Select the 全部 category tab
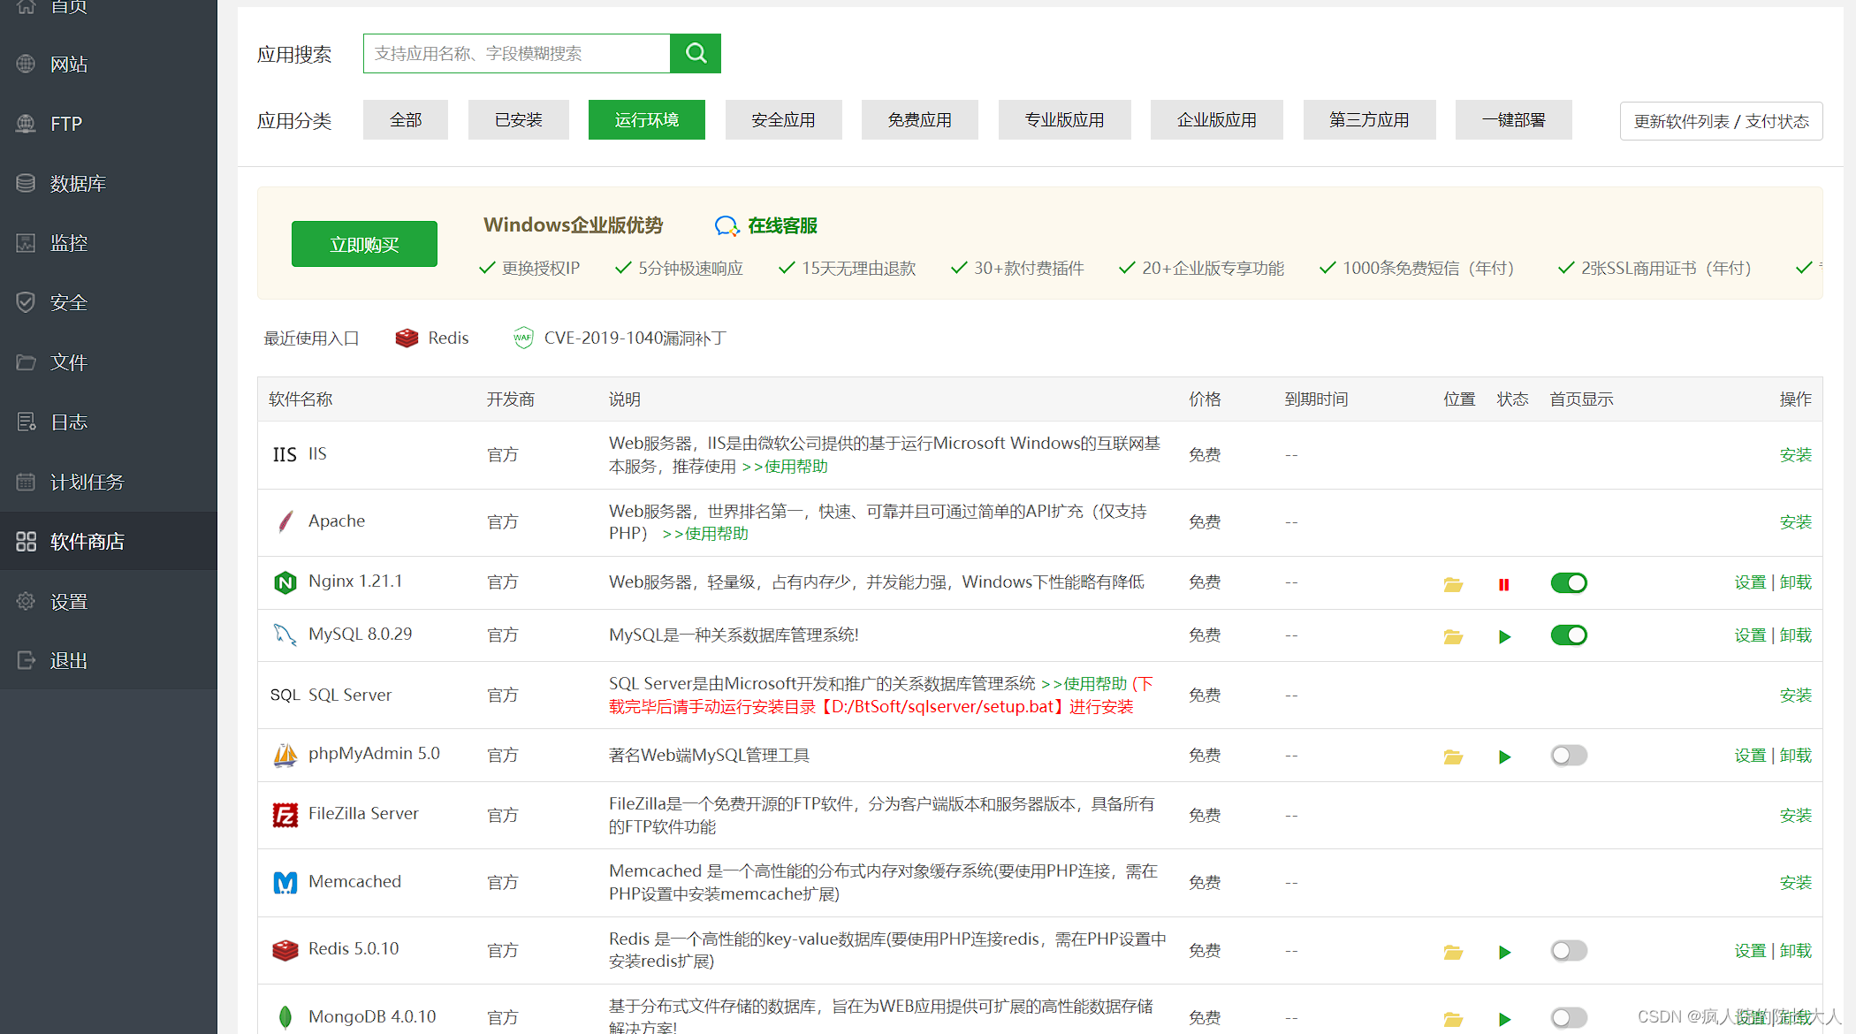This screenshot has width=1856, height=1034. tap(406, 120)
